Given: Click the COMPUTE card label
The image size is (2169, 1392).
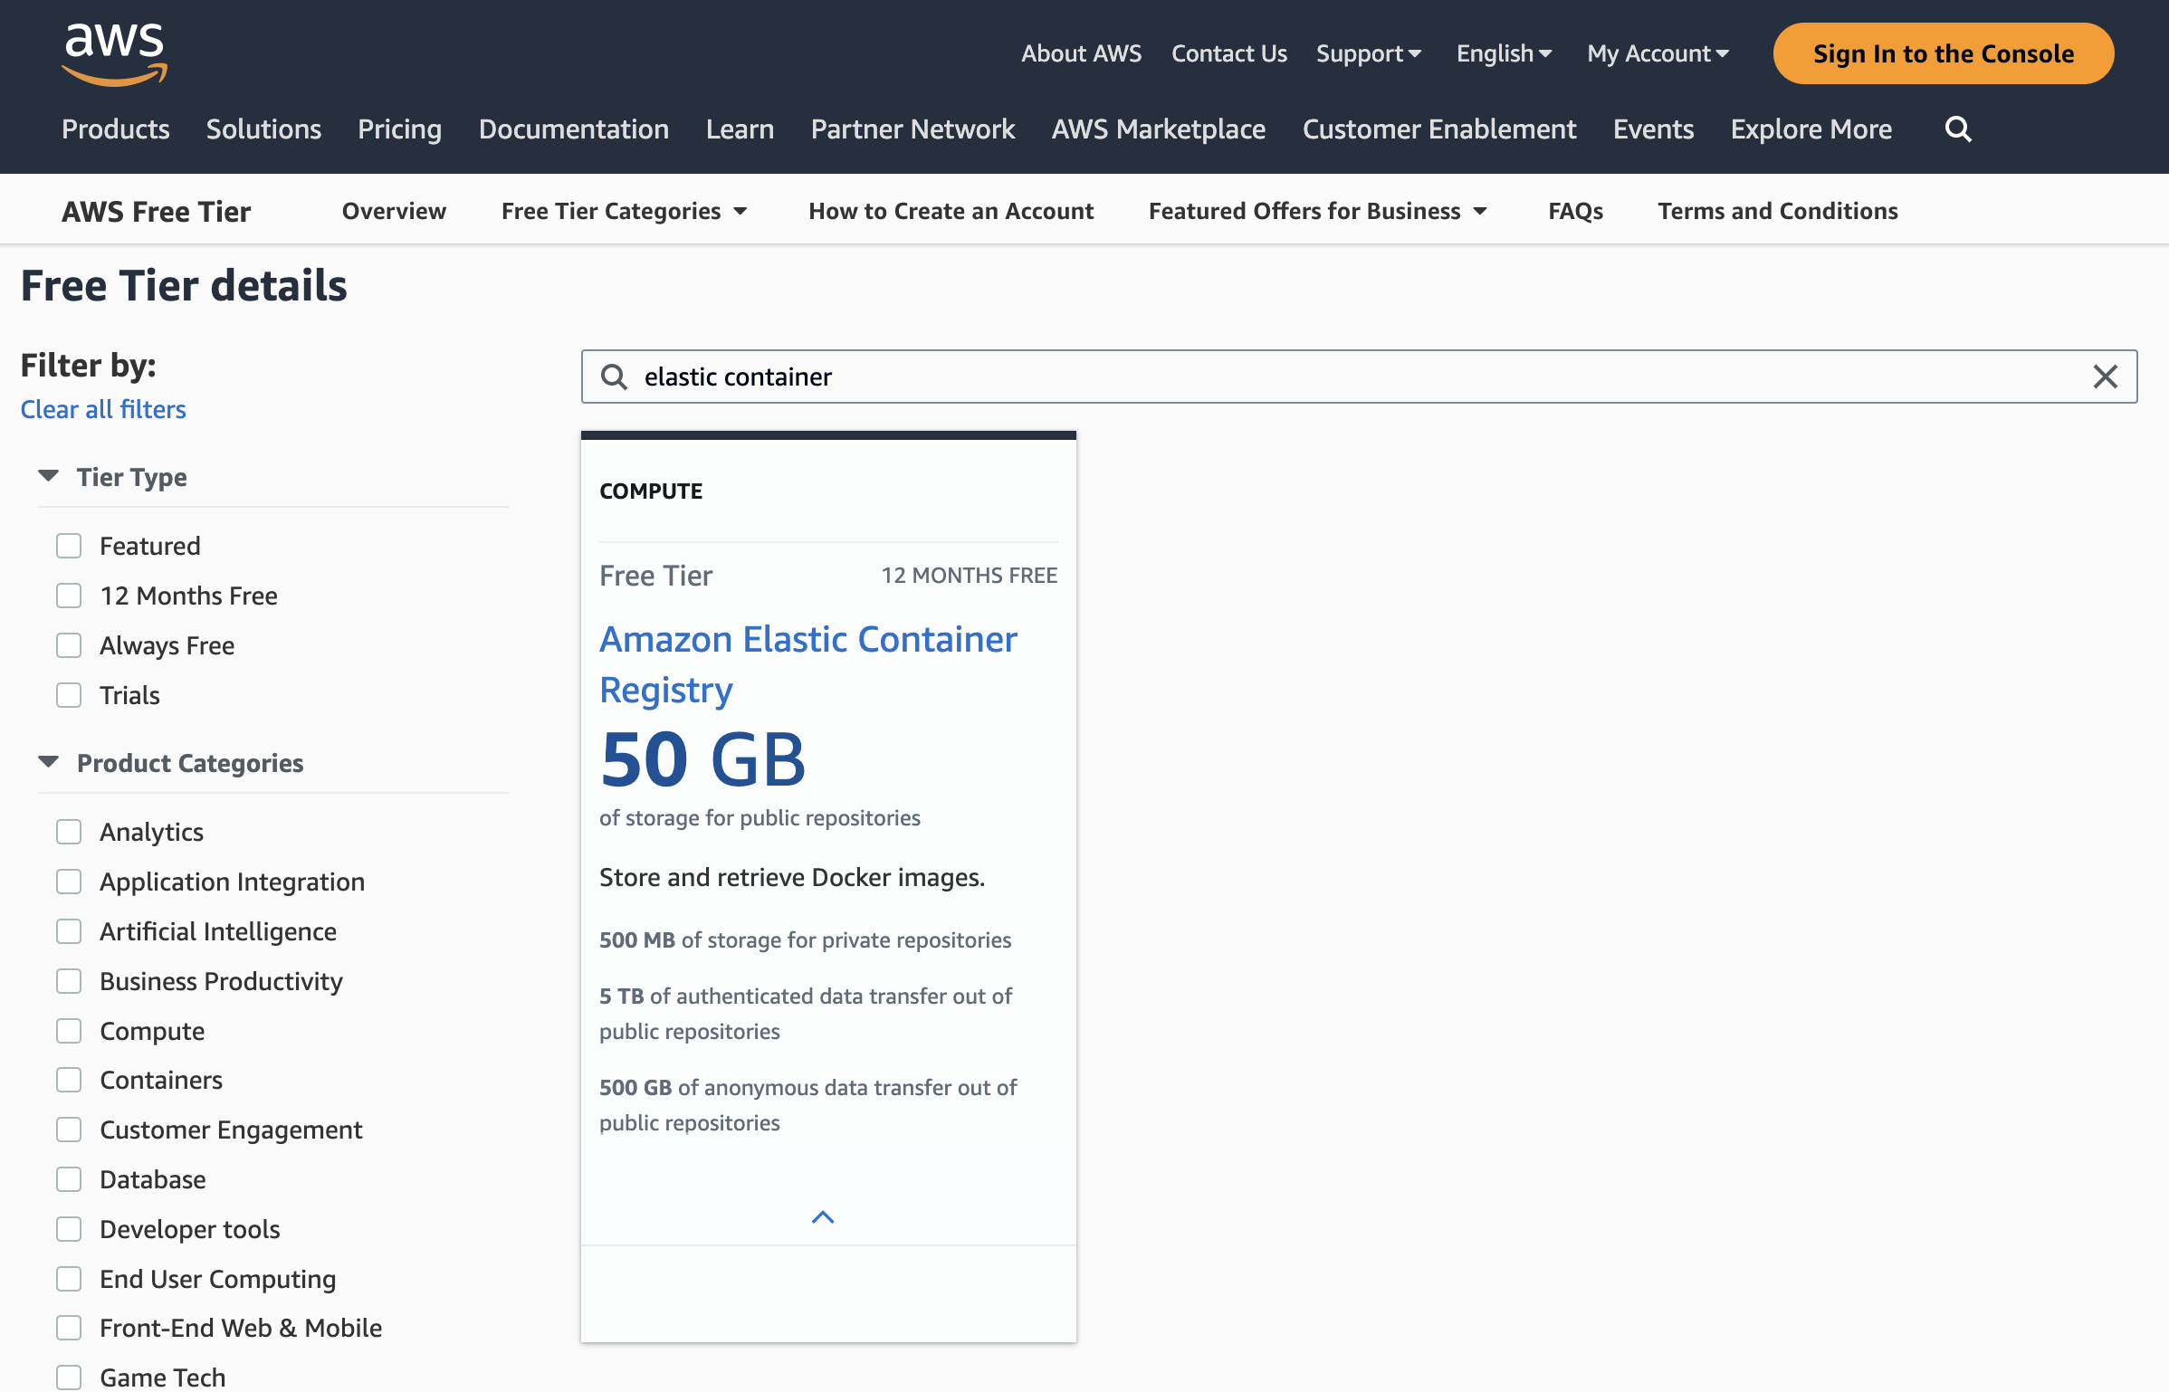Looking at the screenshot, I should [651, 491].
